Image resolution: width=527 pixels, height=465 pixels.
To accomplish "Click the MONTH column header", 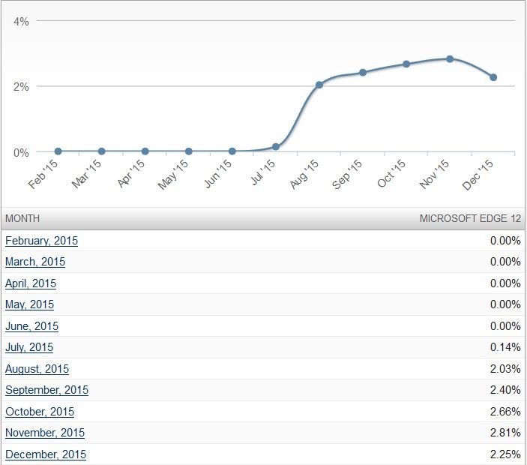I will tap(22, 219).
